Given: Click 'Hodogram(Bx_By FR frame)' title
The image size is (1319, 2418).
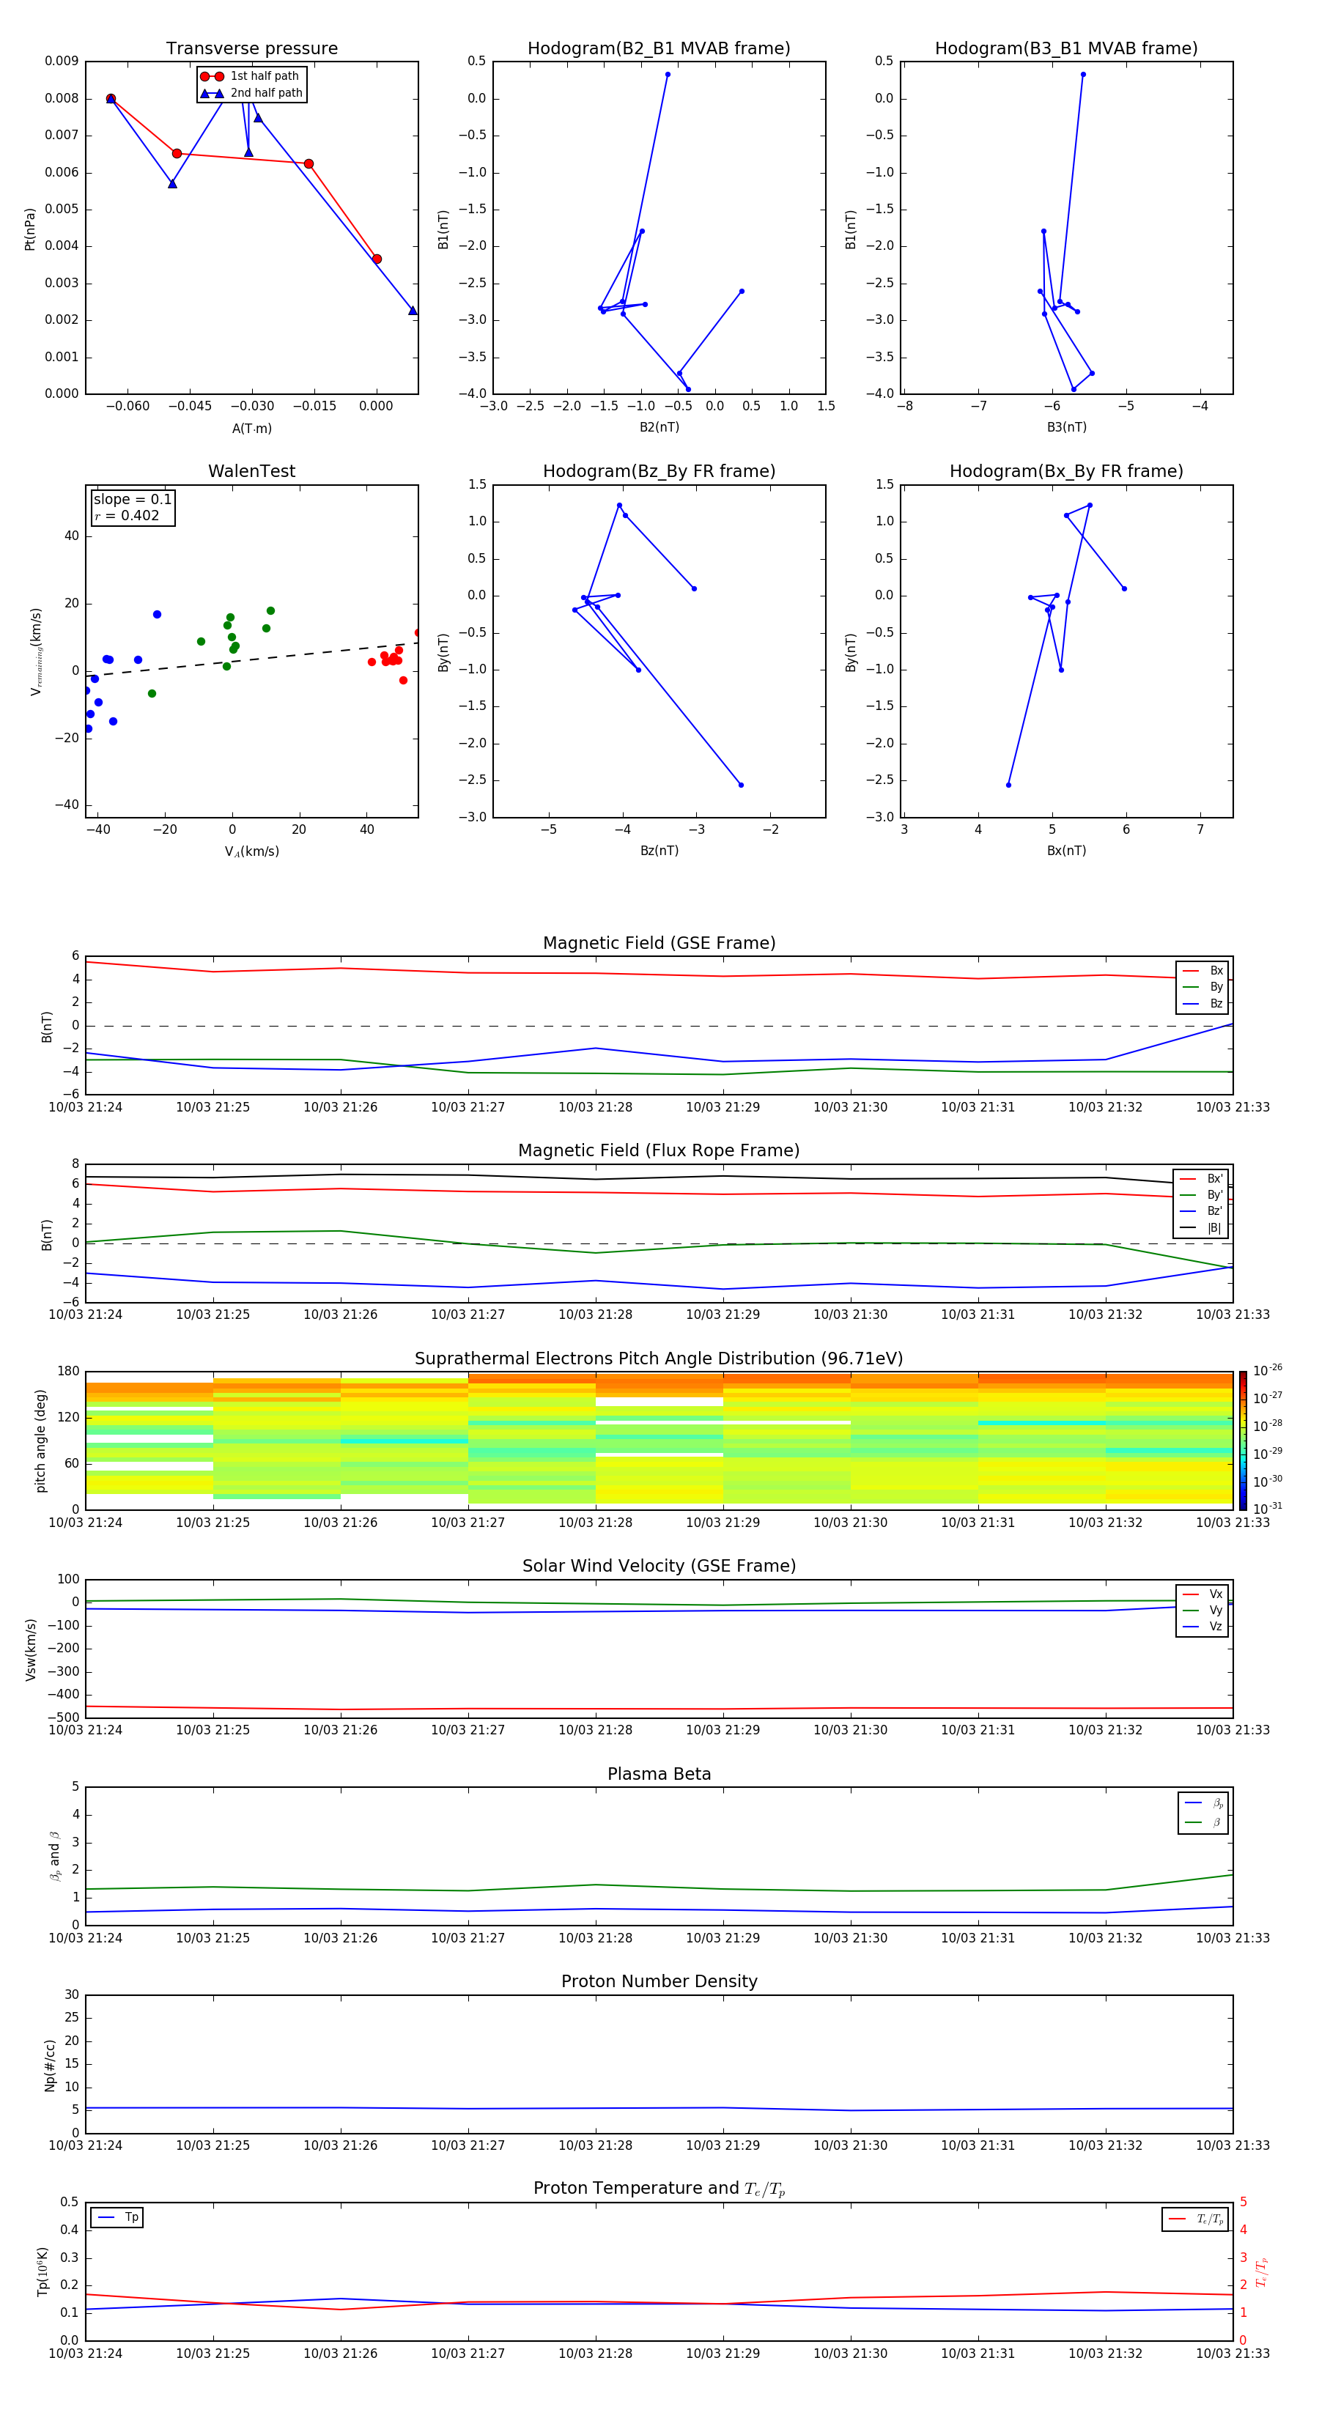Looking at the screenshot, I should tap(1066, 471).
